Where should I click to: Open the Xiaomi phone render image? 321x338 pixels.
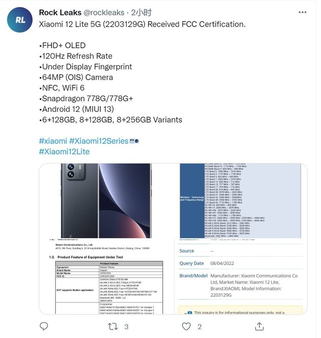point(106,201)
